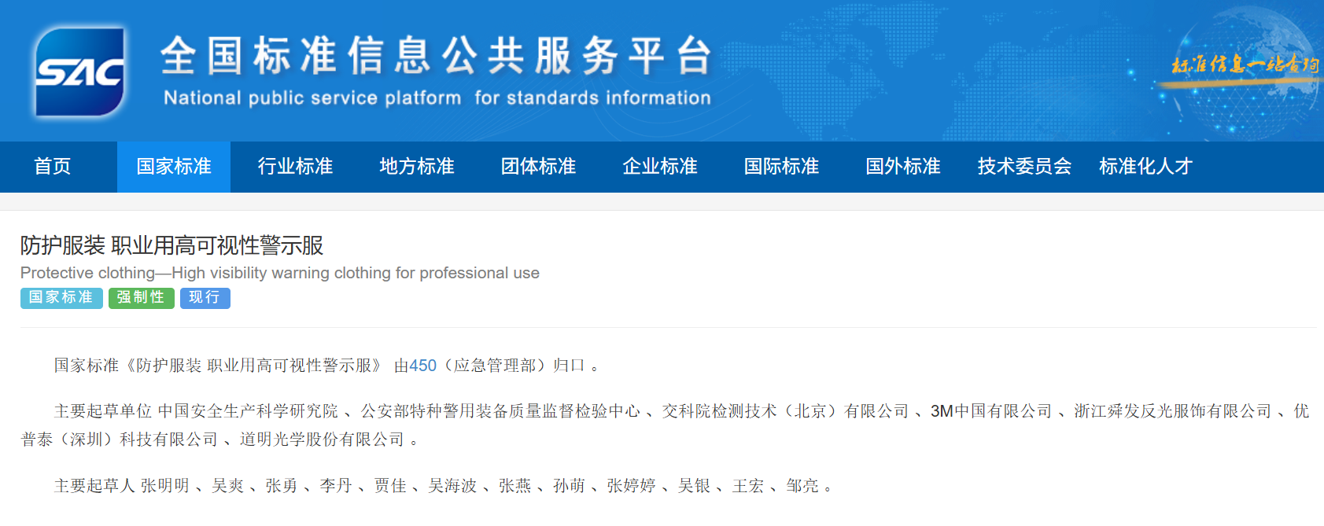This screenshot has height=526, width=1324.
Task: Click the National public service platform subtitle
Action: point(437,98)
